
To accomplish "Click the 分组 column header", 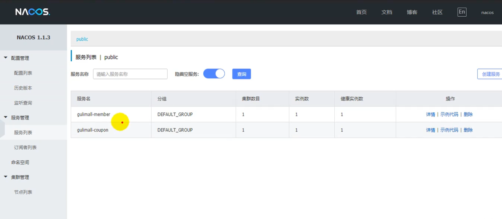I will coord(162,99).
